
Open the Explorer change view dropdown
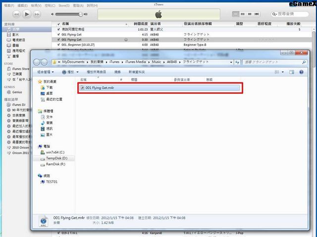pyautogui.click(x=283, y=72)
